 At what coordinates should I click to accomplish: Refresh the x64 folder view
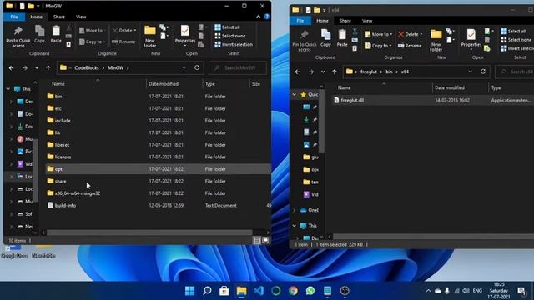coord(483,72)
